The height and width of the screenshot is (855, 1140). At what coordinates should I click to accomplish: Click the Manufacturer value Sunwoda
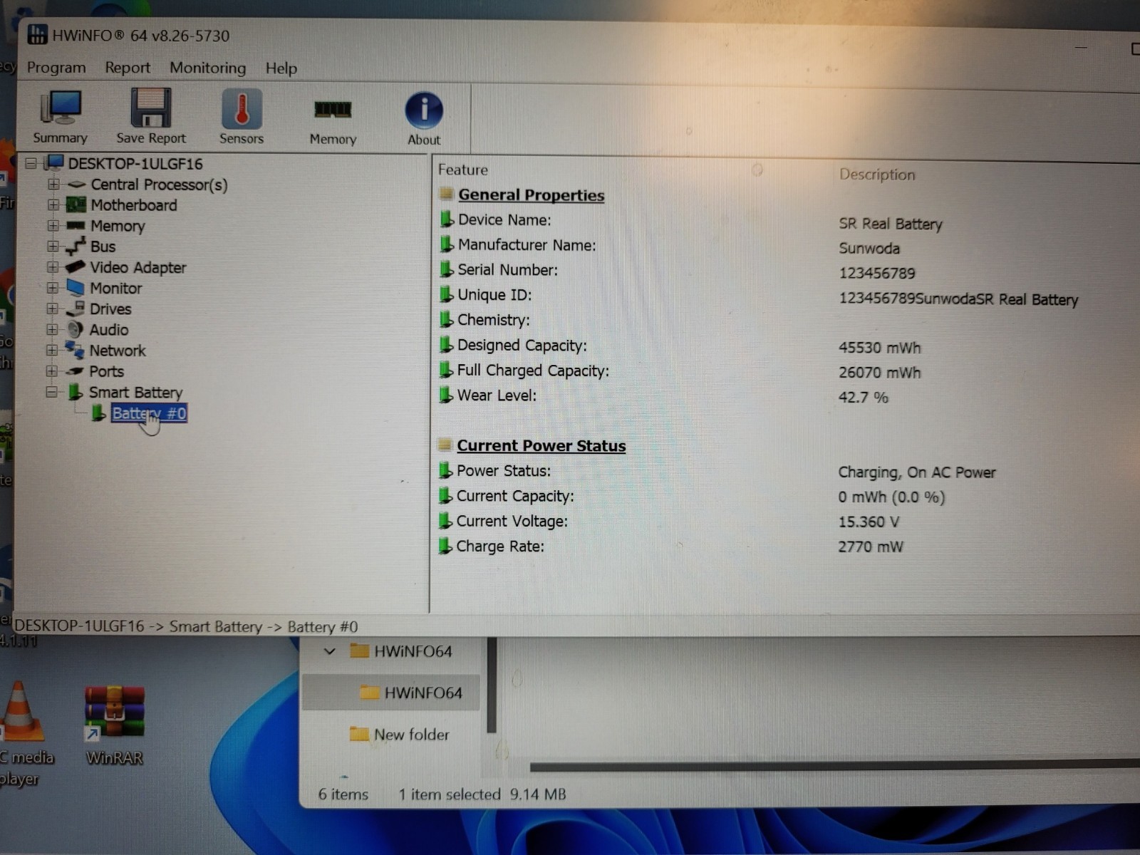[869, 249]
